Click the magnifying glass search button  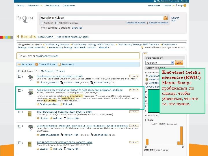[166, 18]
